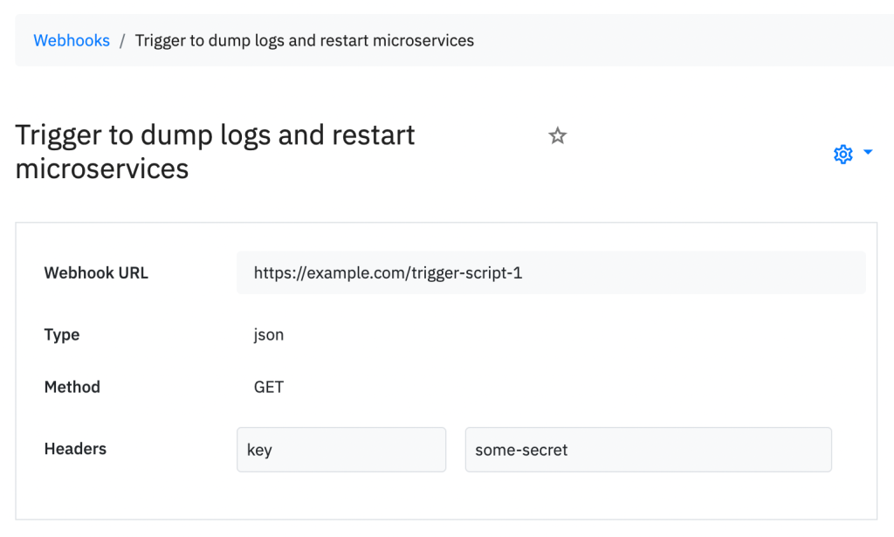Click the Webhook URL field containing example.com

point(550,272)
